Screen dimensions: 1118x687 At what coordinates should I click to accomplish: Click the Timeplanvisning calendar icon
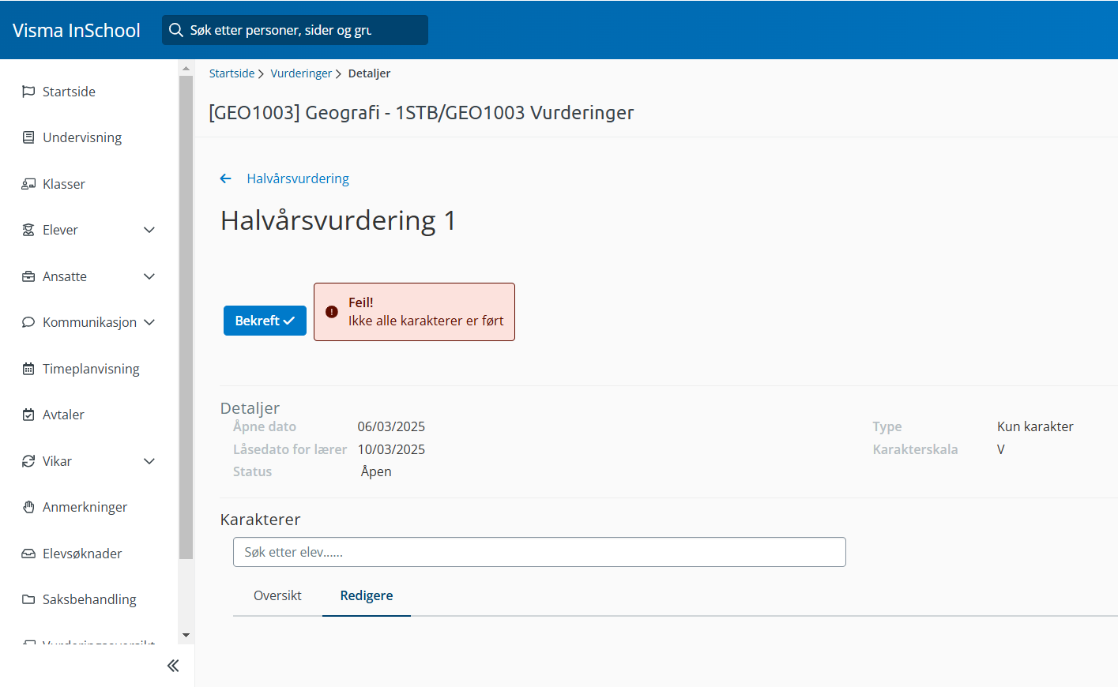point(28,369)
